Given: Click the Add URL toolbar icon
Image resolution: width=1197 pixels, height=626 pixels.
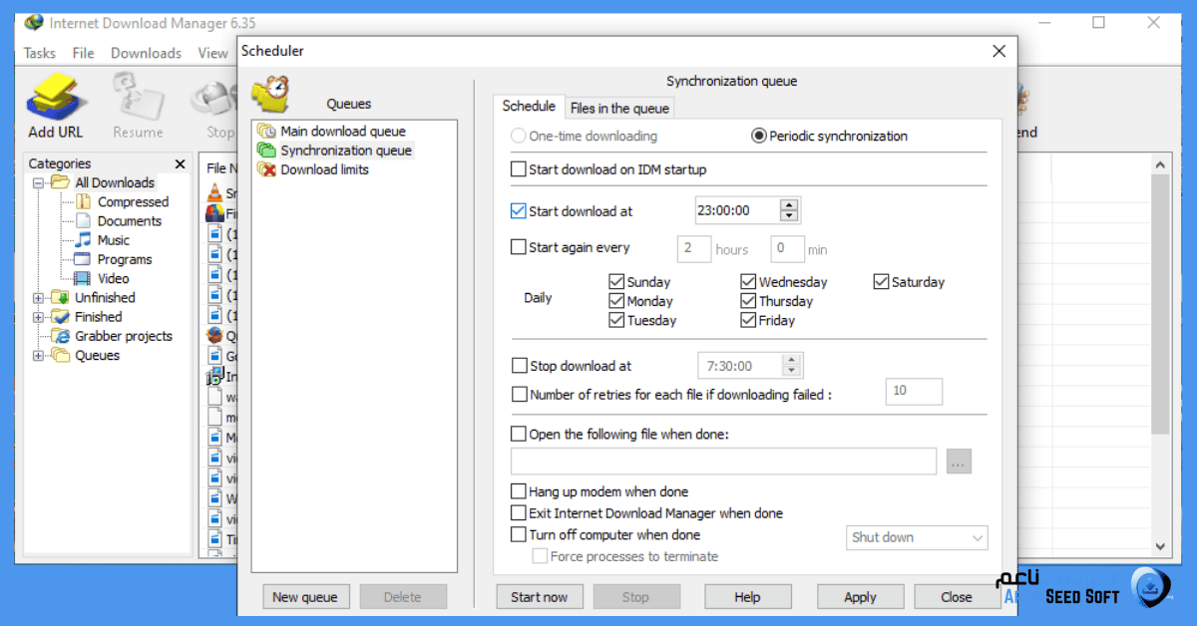Looking at the screenshot, I should [x=55, y=97].
